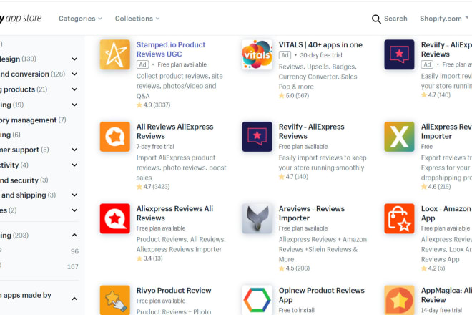Screen dimensions: 472x315
Task: Expand the products (21) category
Action: pyautogui.click(x=74, y=89)
